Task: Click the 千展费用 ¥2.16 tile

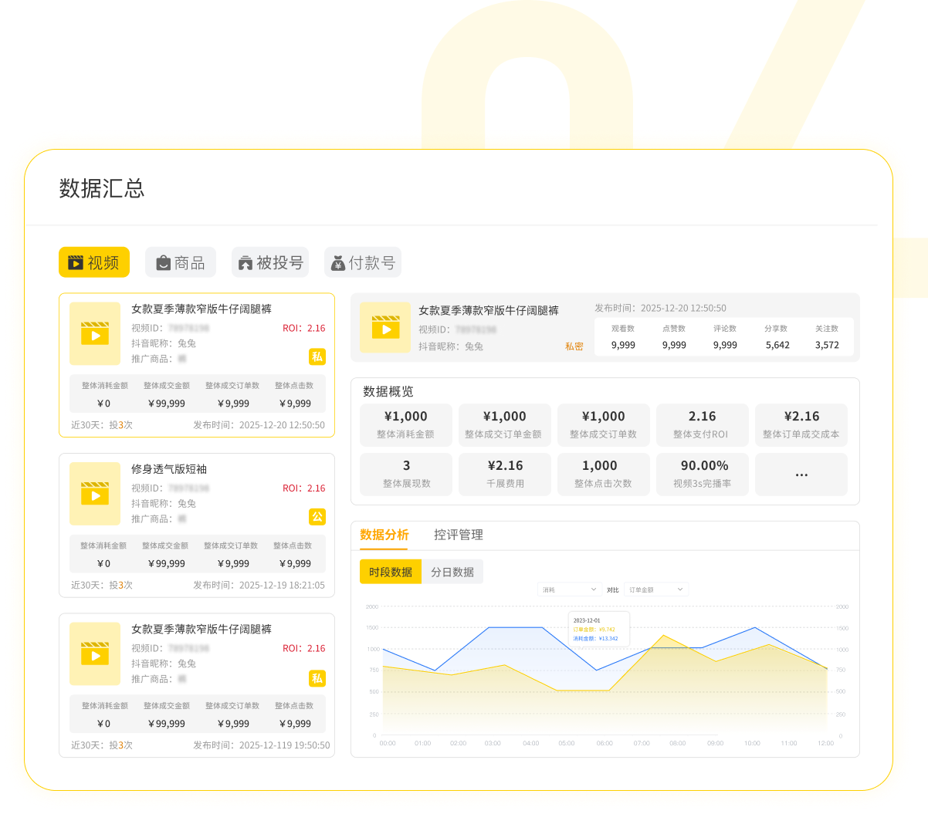Action: pyautogui.click(x=505, y=474)
